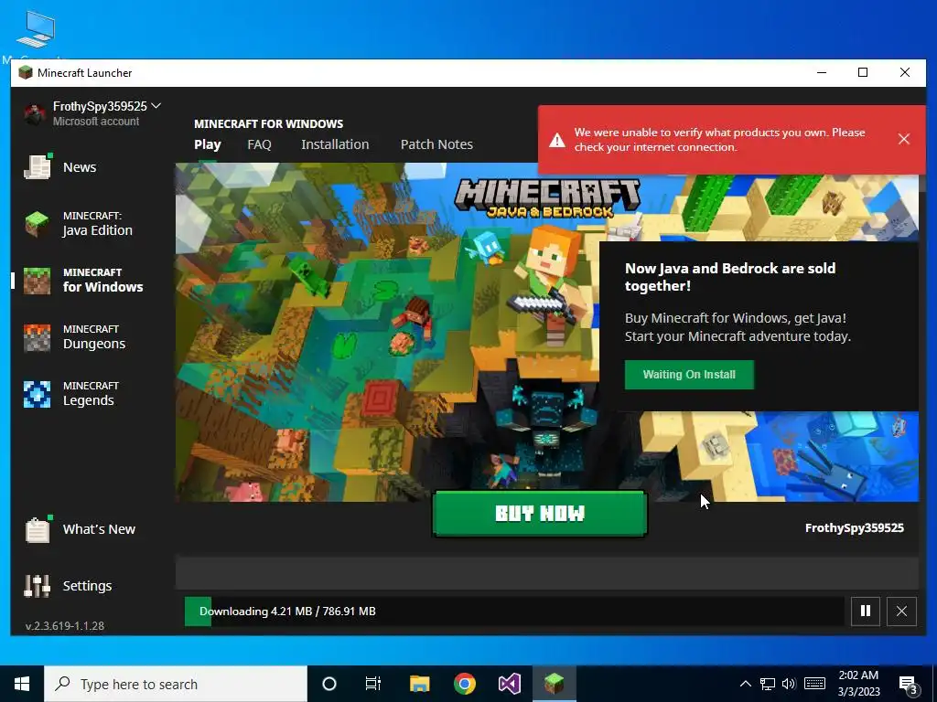Click the warning triangle in error banner
This screenshot has width=937, height=702.
point(557,140)
